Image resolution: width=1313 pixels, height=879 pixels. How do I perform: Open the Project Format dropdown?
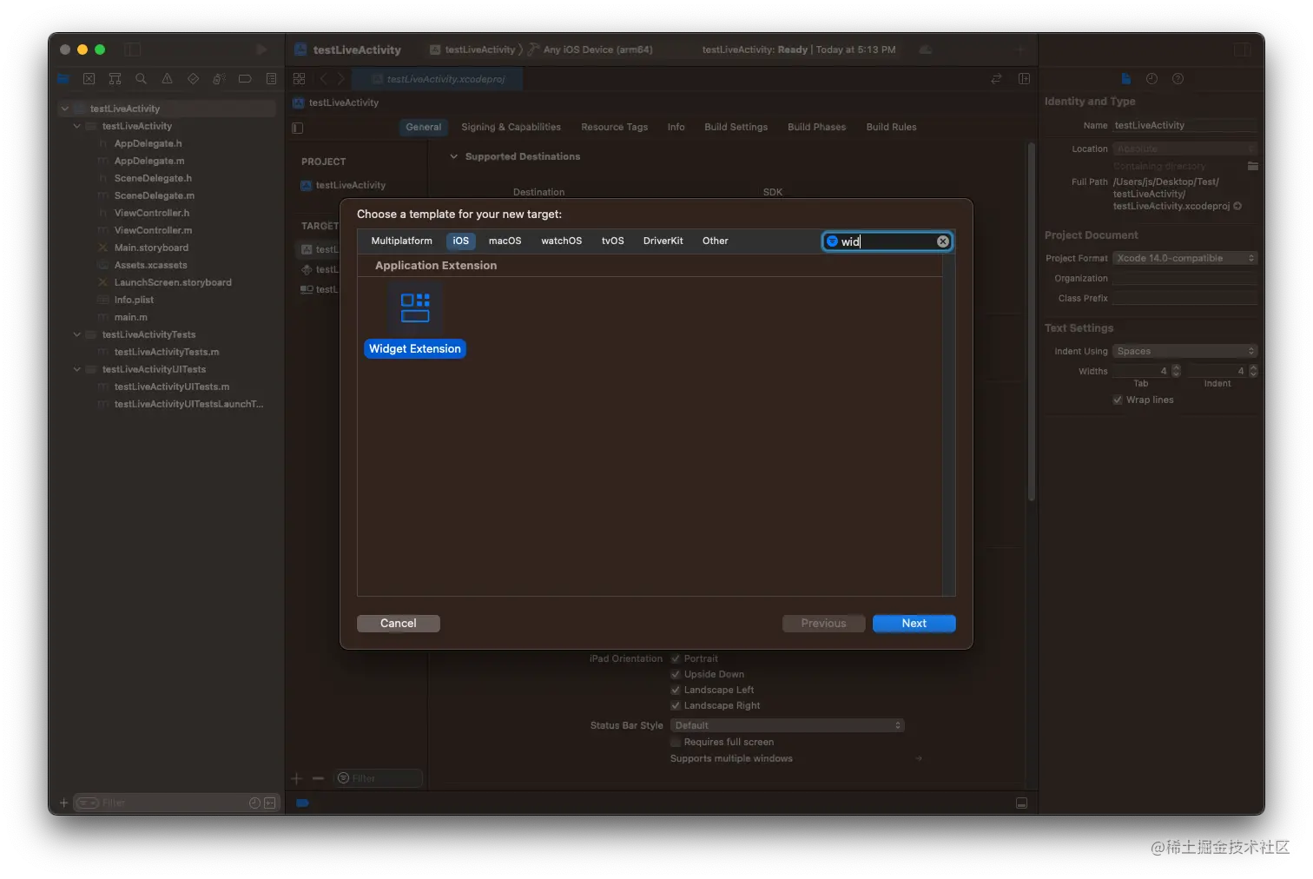pos(1184,258)
